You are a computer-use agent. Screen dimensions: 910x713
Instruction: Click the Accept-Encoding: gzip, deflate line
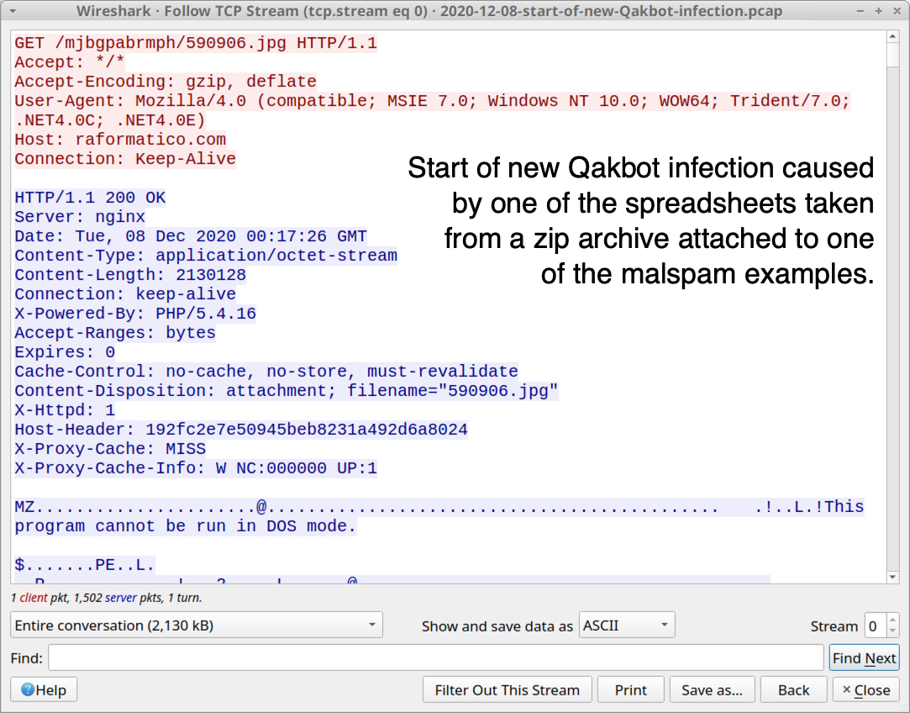point(166,82)
